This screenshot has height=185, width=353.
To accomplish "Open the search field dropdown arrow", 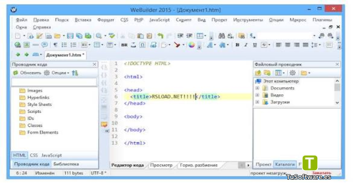I will click(x=314, y=36).
